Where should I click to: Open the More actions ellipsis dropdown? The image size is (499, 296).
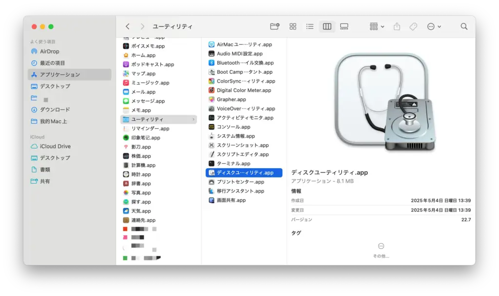[433, 26]
